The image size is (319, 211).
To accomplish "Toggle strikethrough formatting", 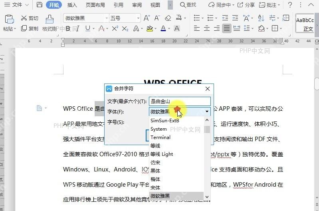I will pos(101,28).
